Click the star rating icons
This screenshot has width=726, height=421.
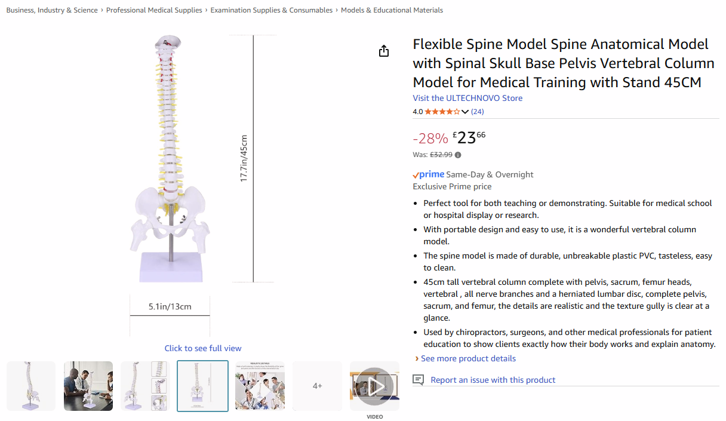[442, 112]
